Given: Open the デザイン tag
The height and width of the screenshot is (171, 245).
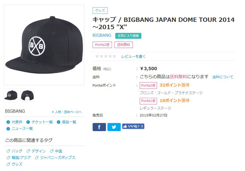Looking at the screenshot, I should point(36,151).
